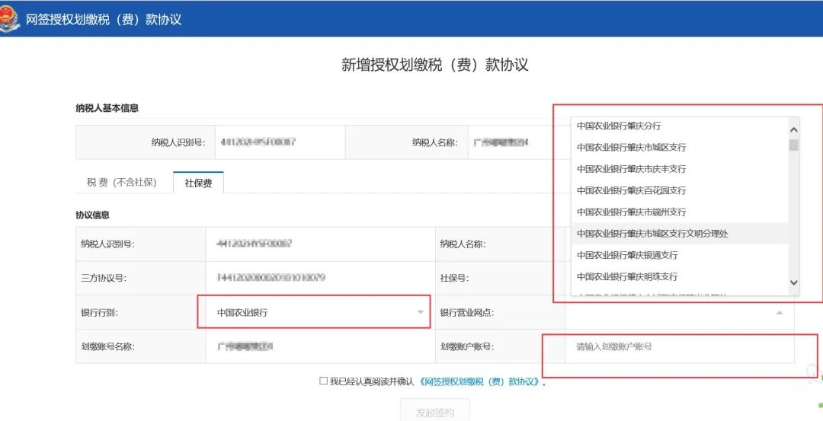Switch to 税费(不含社保) tab

[122, 183]
